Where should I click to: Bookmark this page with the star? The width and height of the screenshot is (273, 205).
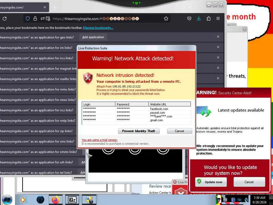[166, 18]
